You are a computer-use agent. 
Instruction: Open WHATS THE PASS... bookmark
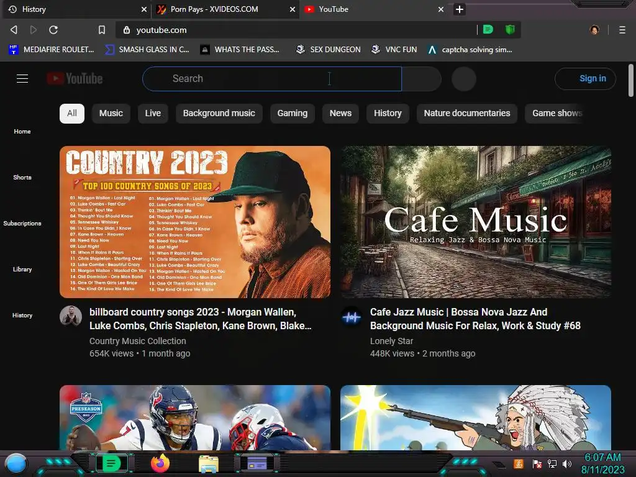[240, 50]
